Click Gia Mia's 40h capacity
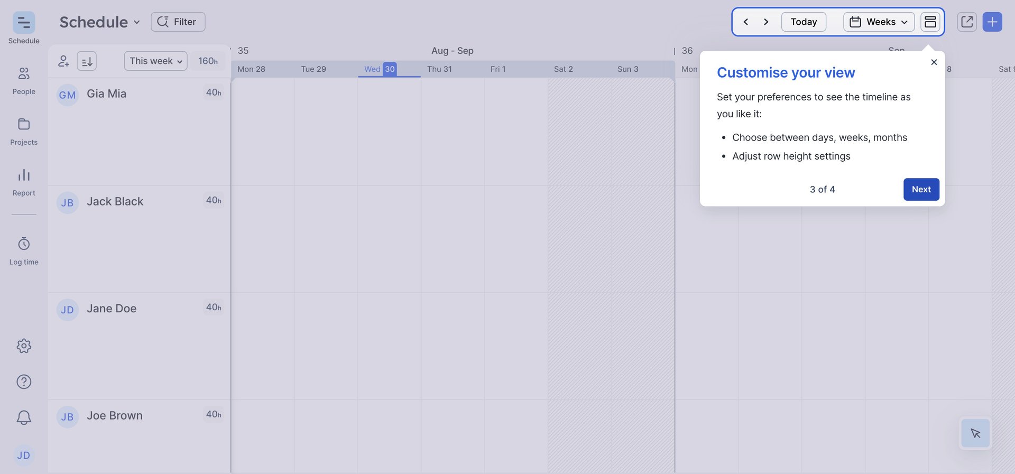 [x=214, y=92]
